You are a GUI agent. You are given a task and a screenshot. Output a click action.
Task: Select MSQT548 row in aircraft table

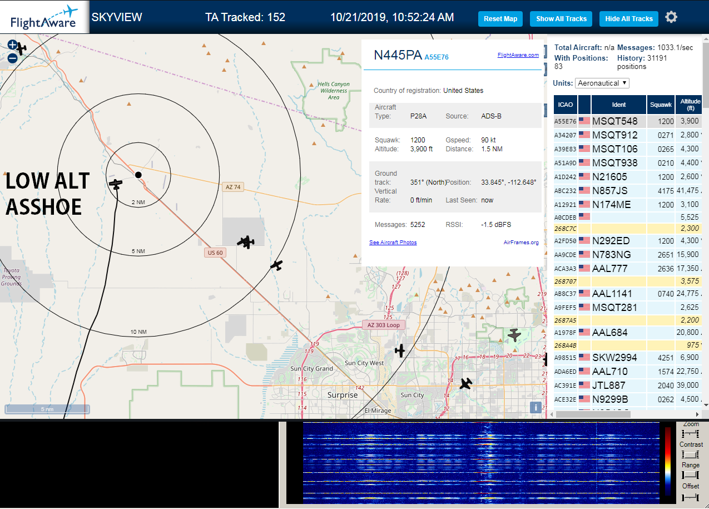click(628, 121)
